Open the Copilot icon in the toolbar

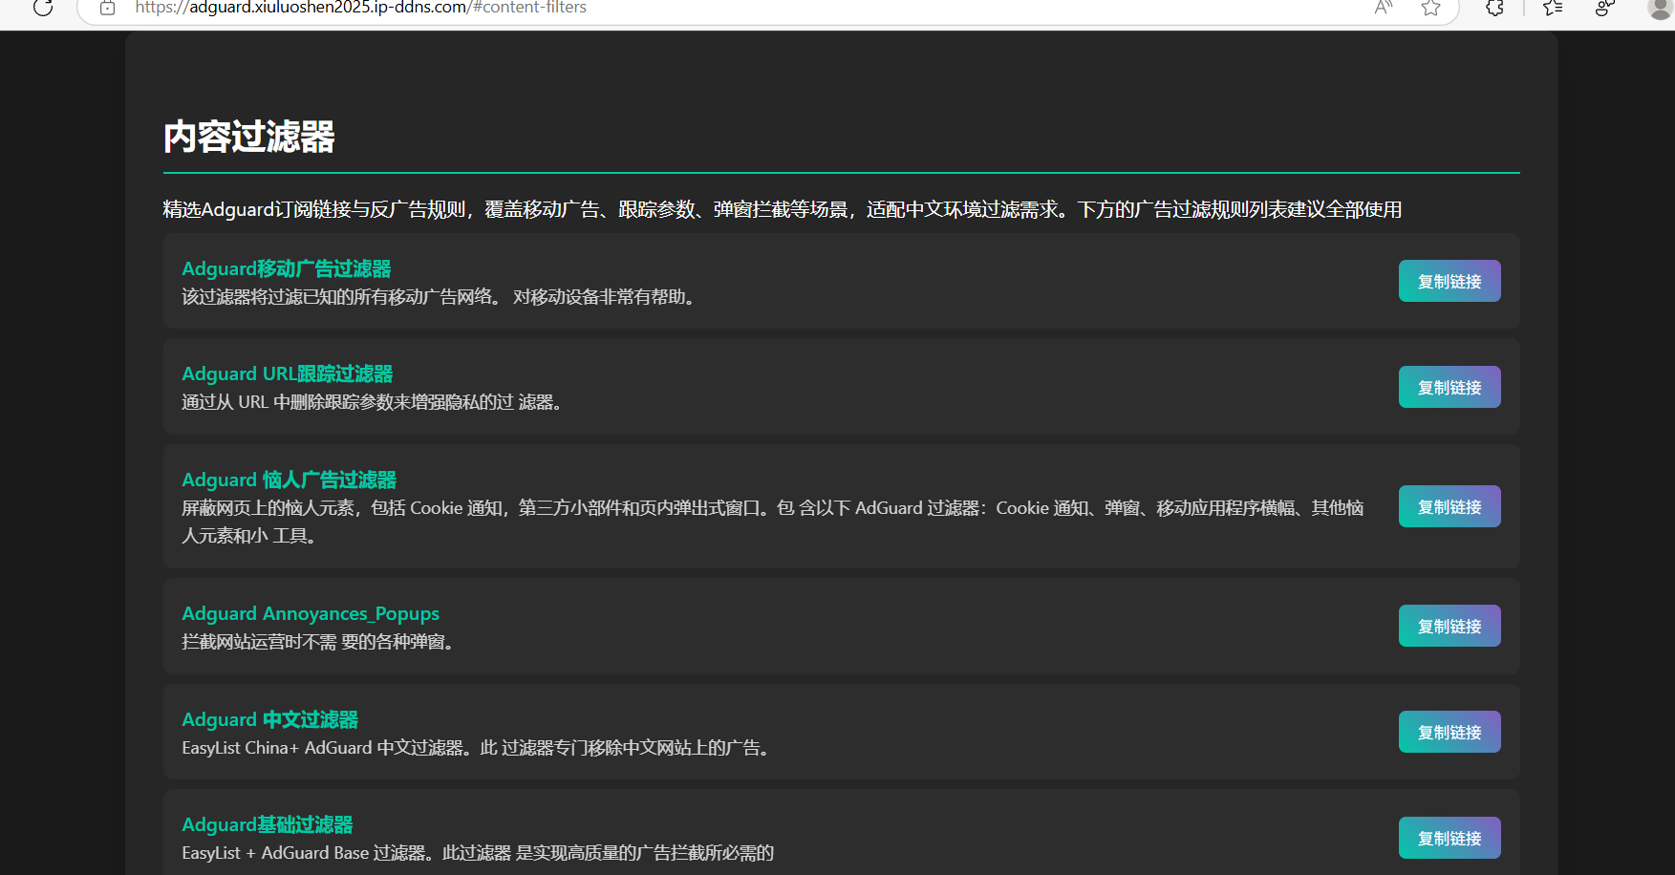[x=1603, y=8]
